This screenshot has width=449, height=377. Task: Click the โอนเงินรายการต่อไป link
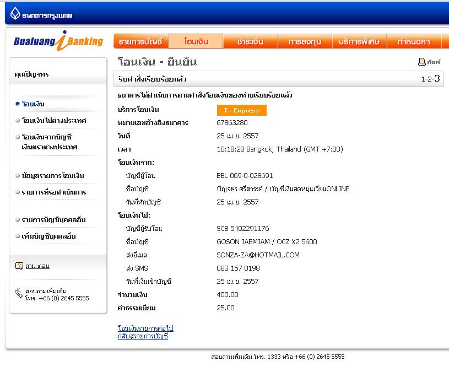145,328
